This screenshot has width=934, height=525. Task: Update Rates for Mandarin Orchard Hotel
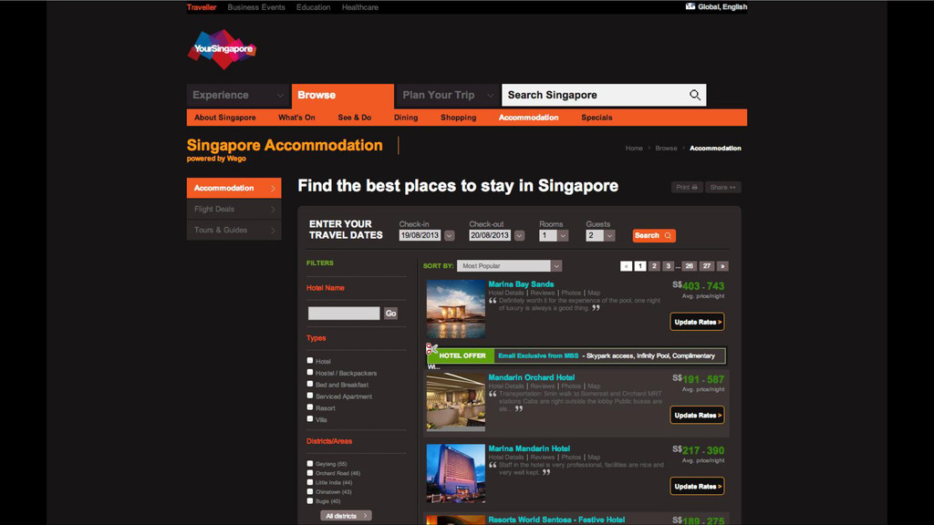(697, 415)
